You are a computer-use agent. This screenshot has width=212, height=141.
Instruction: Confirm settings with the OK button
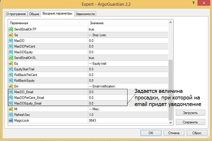click(x=151, y=133)
